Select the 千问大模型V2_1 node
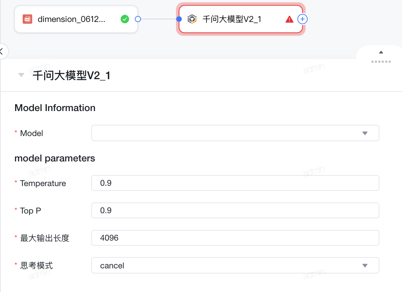 point(241,19)
